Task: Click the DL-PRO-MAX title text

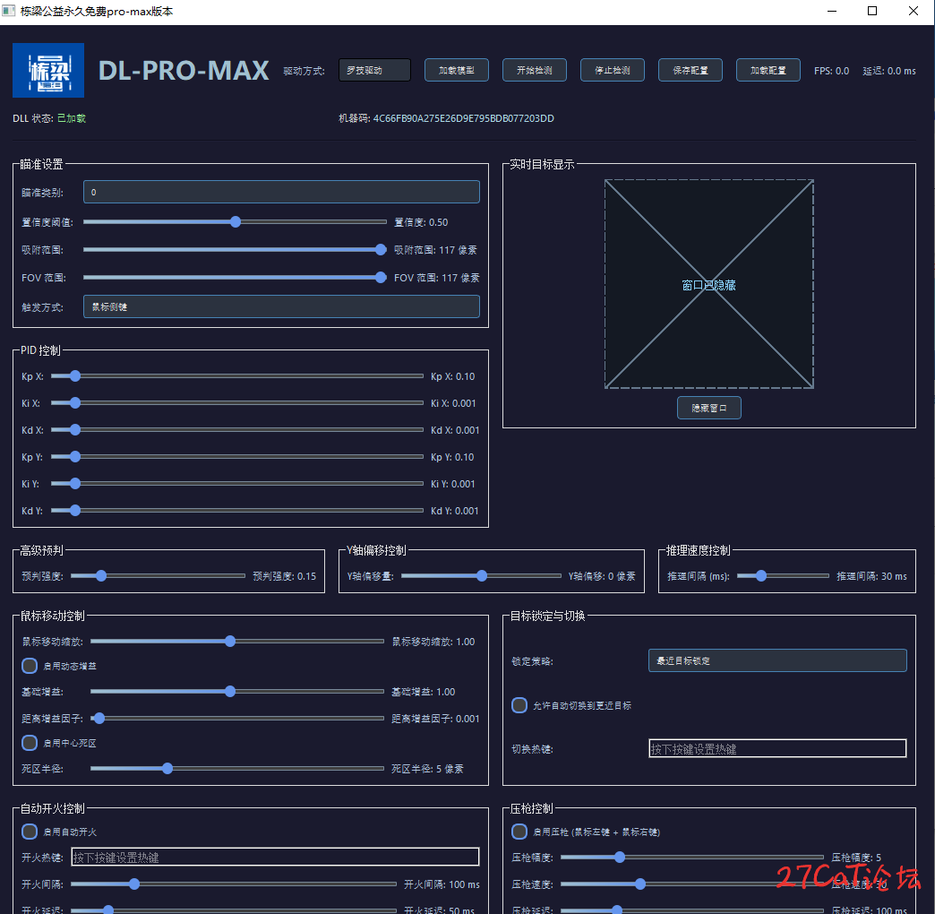Action: click(x=184, y=71)
